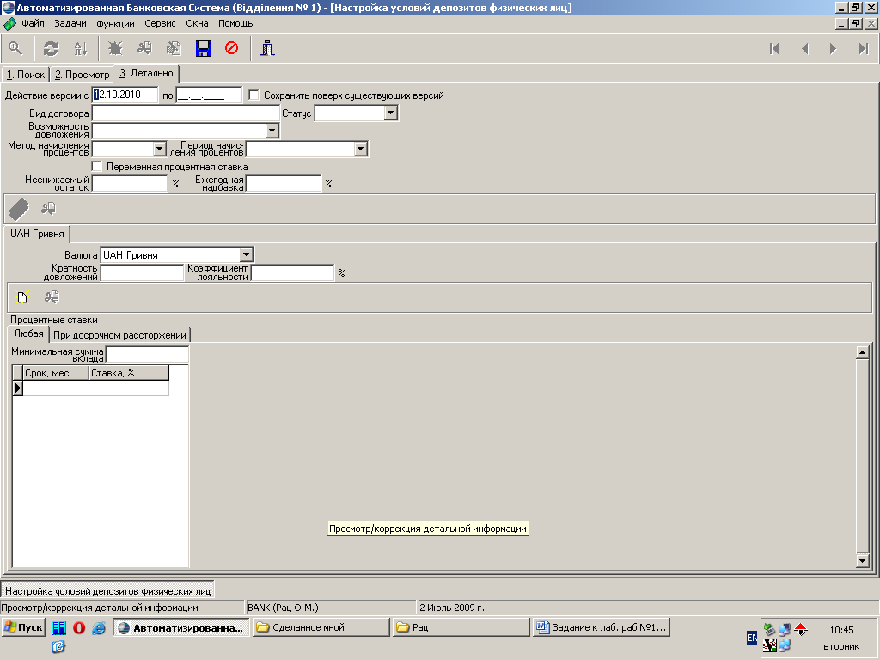Save changes with the blue floppy disk icon
Screen dimensions: 880x660
pos(203,48)
